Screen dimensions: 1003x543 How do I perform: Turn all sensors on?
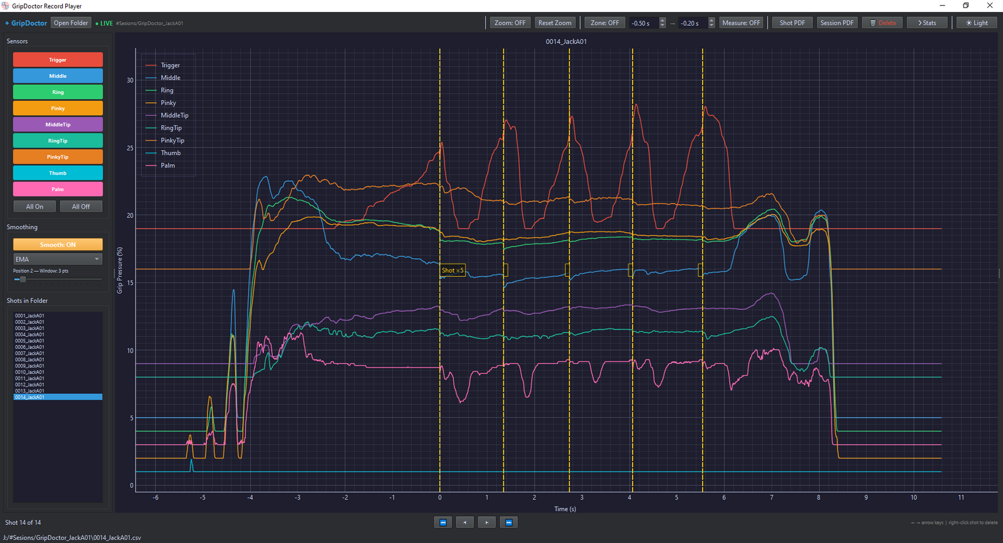[34, 207]
